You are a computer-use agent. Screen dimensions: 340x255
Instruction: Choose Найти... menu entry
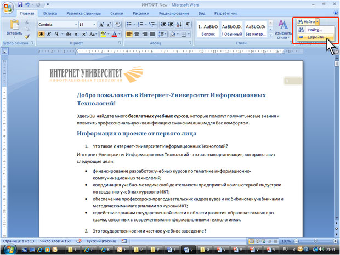[315, 30]
